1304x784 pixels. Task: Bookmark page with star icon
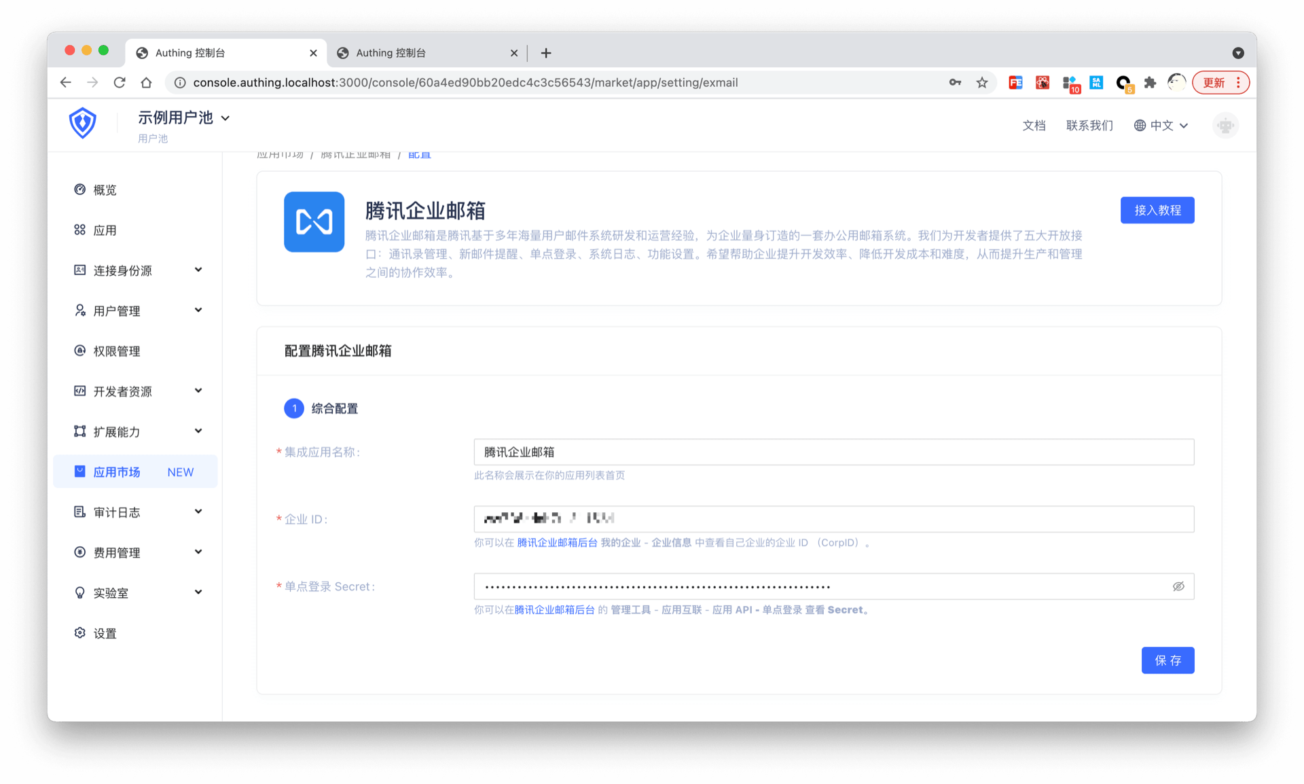click(982, 83)
